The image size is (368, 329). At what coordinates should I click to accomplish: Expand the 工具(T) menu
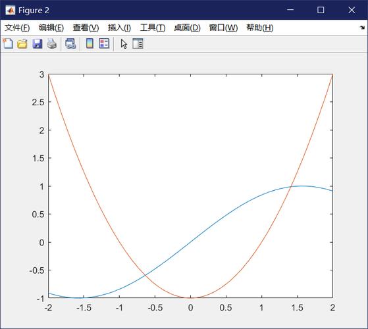pyautogui.click(x=153, y=28)
